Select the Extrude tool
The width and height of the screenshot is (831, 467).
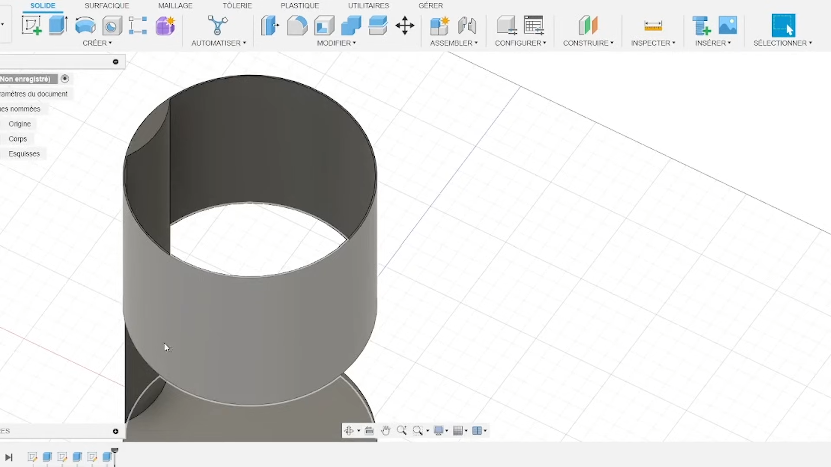(58, 25)
